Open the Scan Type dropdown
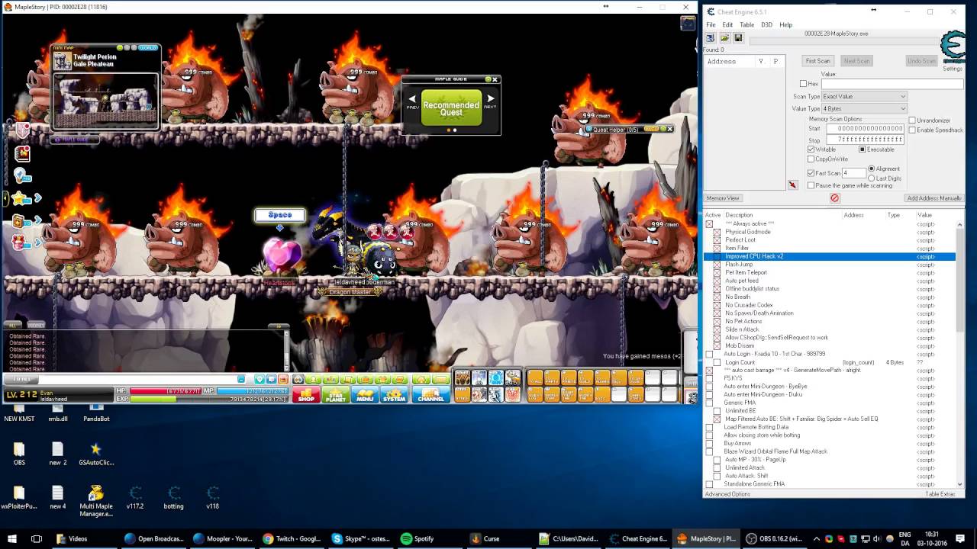 coord(865,97)
